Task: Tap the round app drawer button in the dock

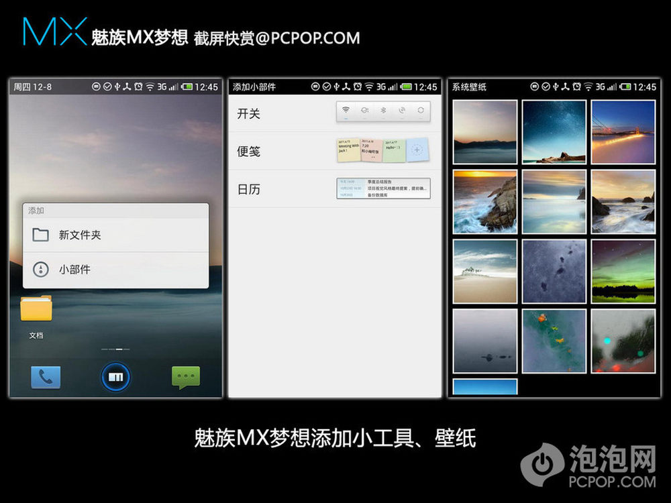Action: pyautogui.click(x=115, y=377)
